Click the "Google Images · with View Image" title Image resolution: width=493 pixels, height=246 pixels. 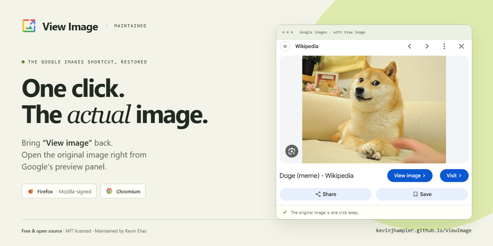[332, 32]
